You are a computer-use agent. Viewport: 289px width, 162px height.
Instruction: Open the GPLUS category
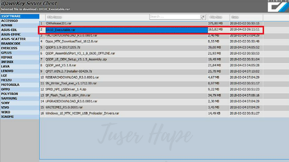coord(20,53)
